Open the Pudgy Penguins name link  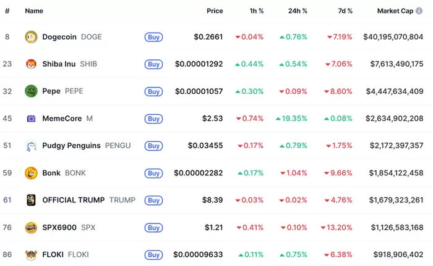point(72,146)
